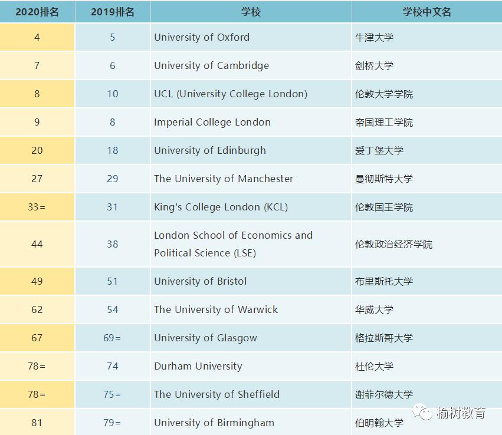
Task: Click the 布里斯托大学 cell
Action: coord(426,281)
